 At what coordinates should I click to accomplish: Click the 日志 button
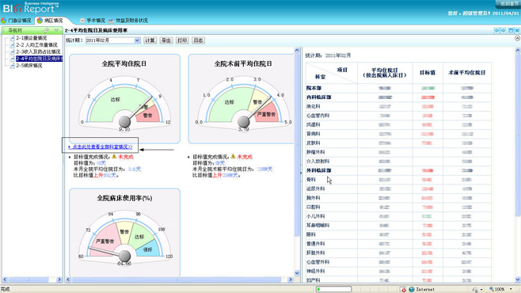tap(199, 40)
